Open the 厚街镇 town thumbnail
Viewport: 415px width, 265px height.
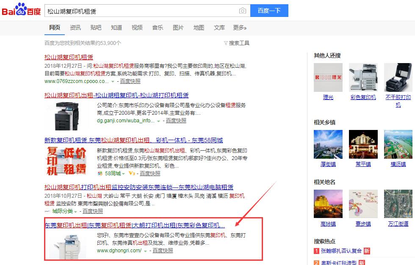pyautogui.click(x=328, y=144)
